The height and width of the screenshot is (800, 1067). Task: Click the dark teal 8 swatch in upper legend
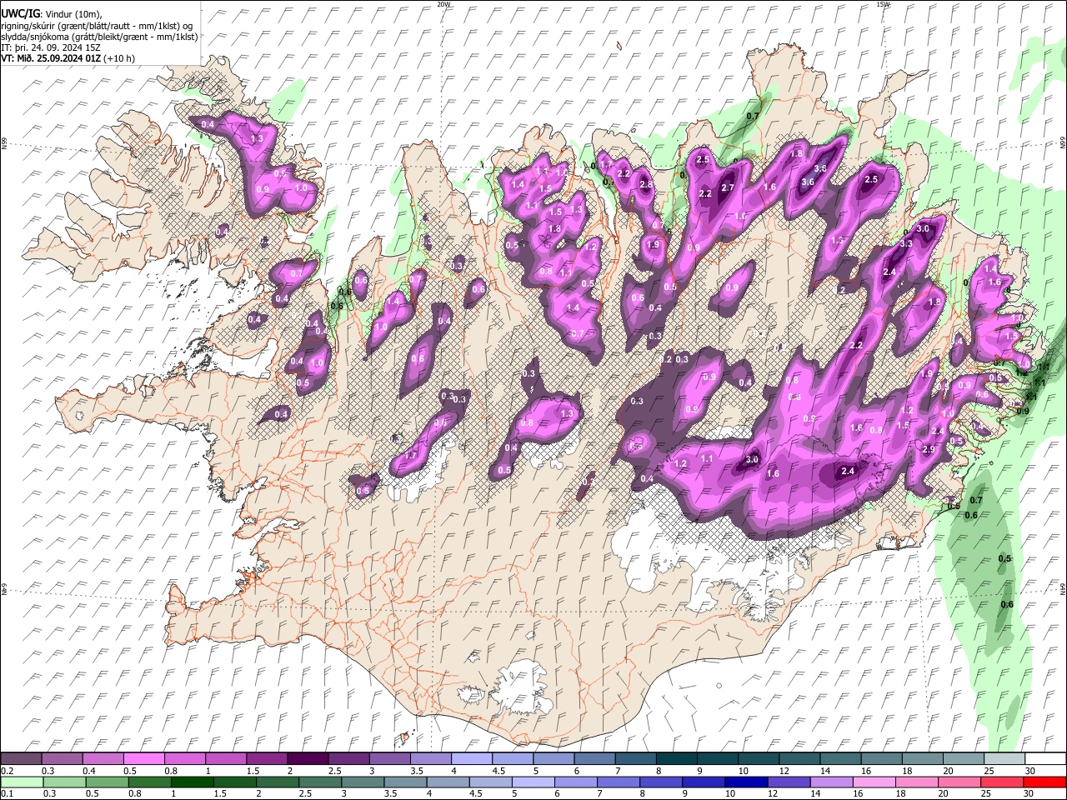tap(676, 759)
